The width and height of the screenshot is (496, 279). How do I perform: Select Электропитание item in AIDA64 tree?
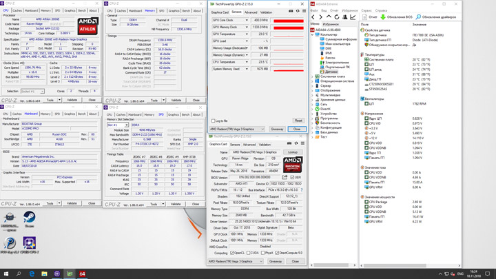(334, 63)
